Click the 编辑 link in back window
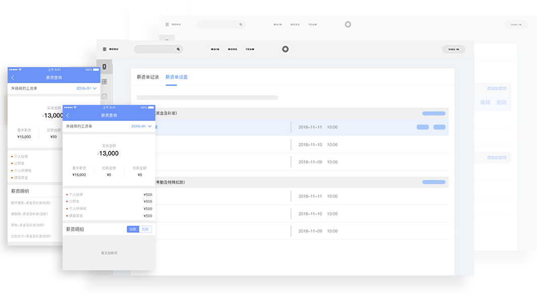The image size is (557, 295). (x=485, y=102)
